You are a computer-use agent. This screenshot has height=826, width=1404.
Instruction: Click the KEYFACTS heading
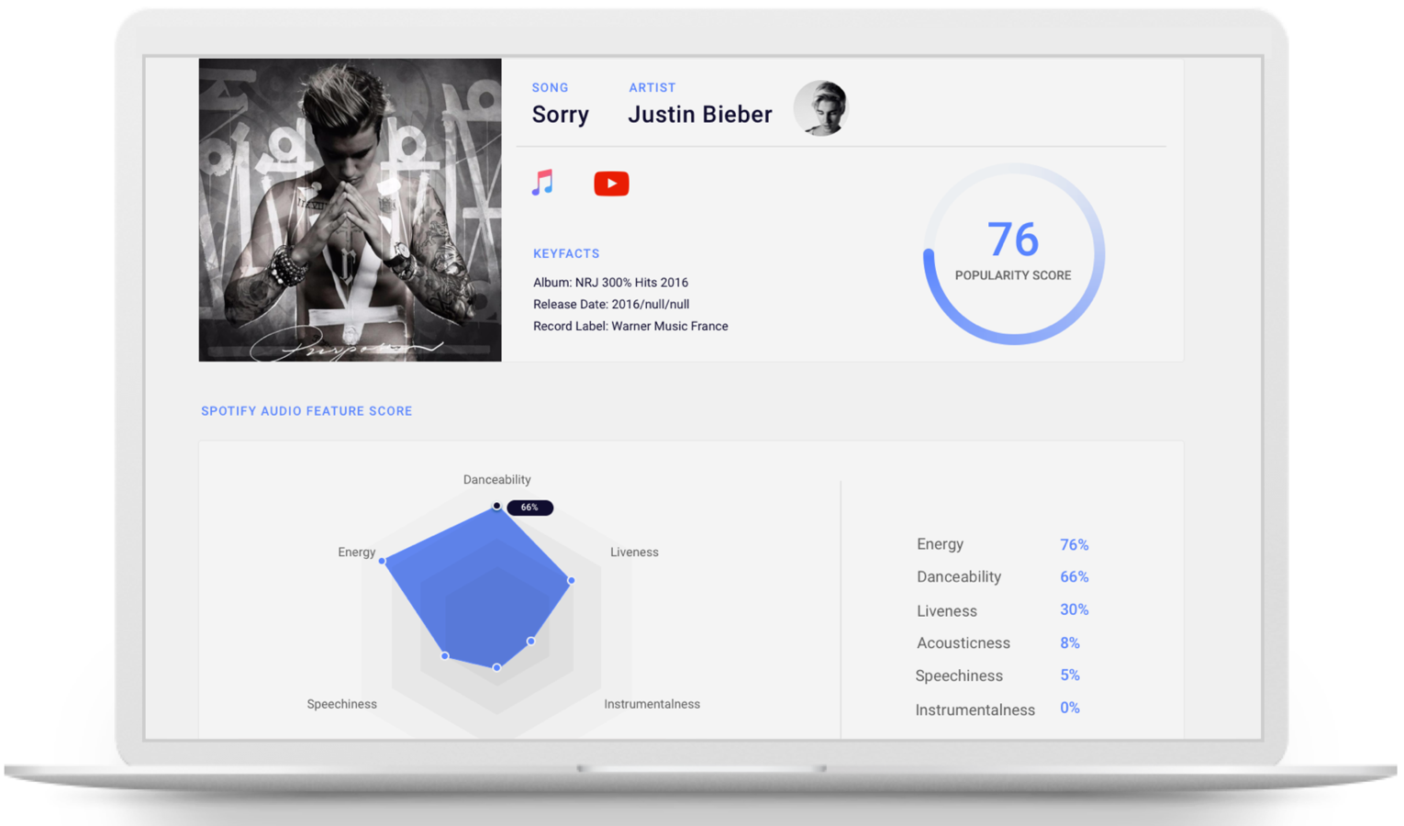point(566,253)
